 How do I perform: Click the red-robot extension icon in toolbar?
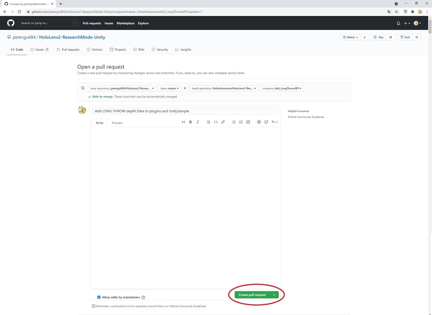click(x=405, y=12)
